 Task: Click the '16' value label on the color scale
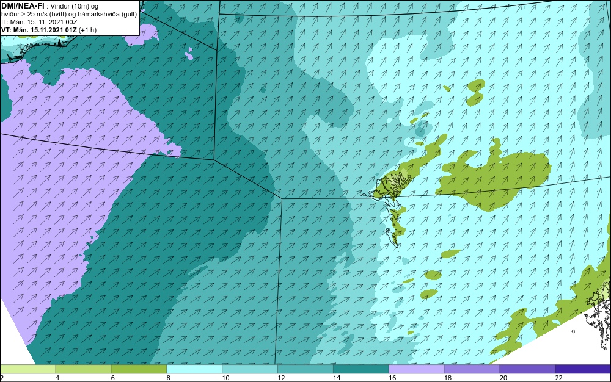coord(392,378)
